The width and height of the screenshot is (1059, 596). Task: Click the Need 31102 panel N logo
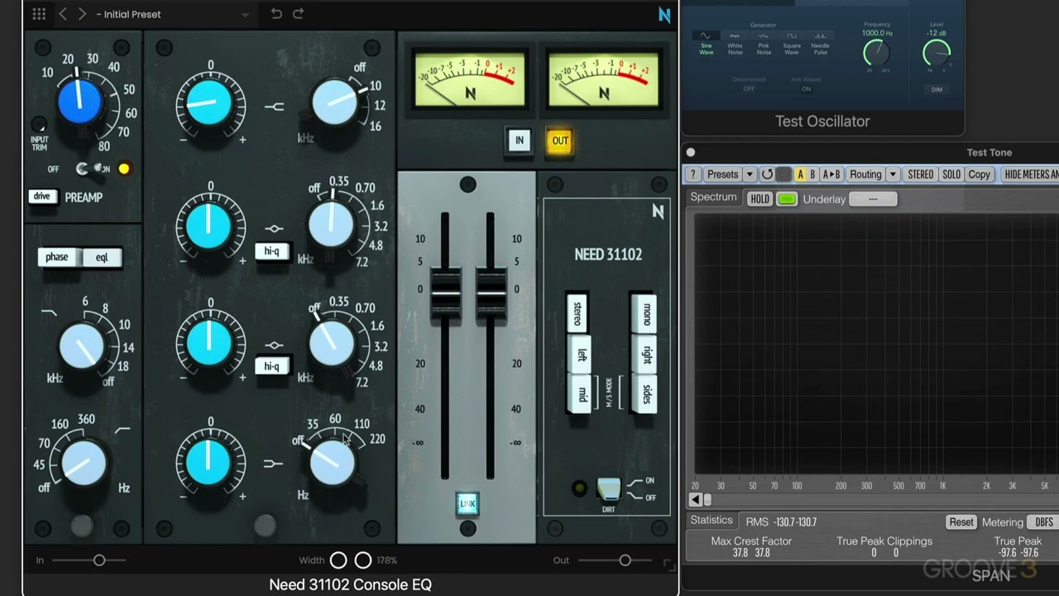[x=658, y=211]
